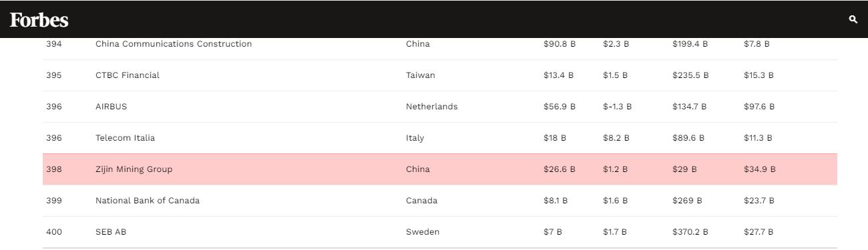Select the Sweden country cell
Screen dimensions: 868x250
click(423, 232)
